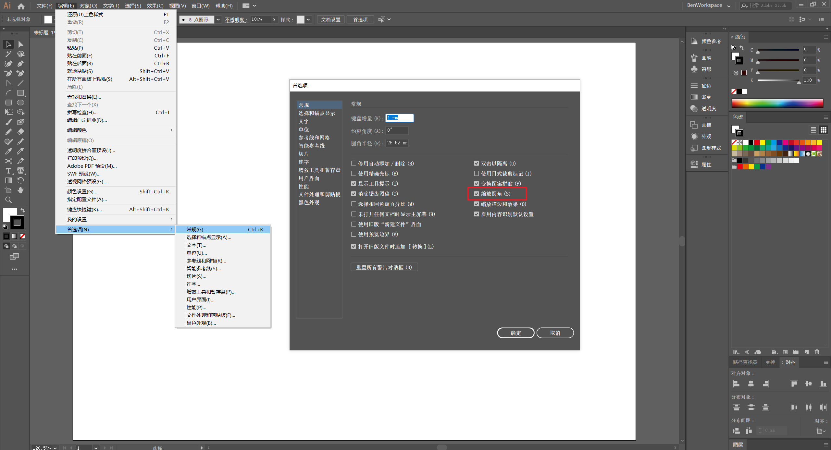Click the CMYK color spectrum bar

point(777,103)
